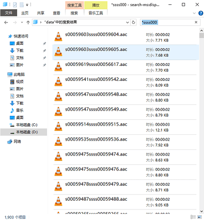
Task: Click the back navigation arrow
Action: tap(6, 23)
